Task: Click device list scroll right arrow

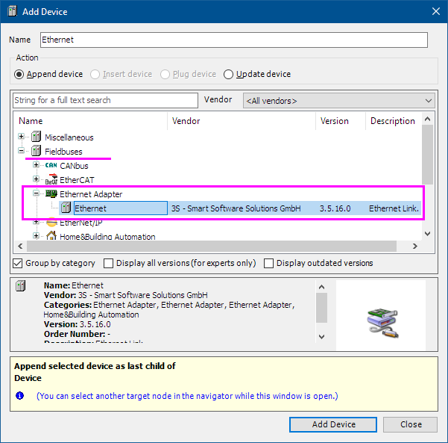Action: 415,246
